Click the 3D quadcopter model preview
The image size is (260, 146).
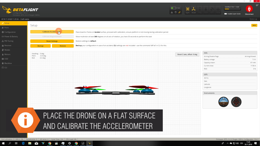[x=116, y=90]
